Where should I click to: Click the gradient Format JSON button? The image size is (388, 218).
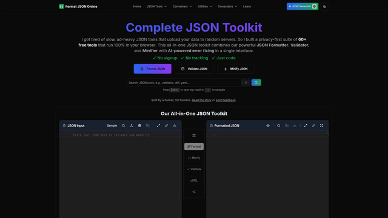(152, 68)
